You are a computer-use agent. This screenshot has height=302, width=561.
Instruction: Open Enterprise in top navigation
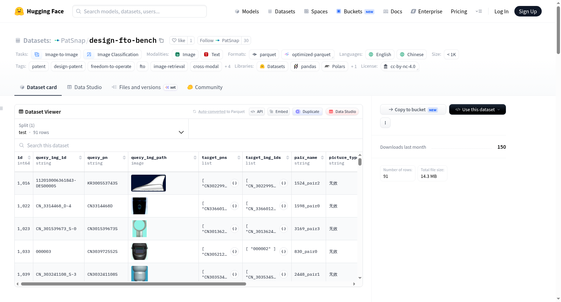(426, 11)
